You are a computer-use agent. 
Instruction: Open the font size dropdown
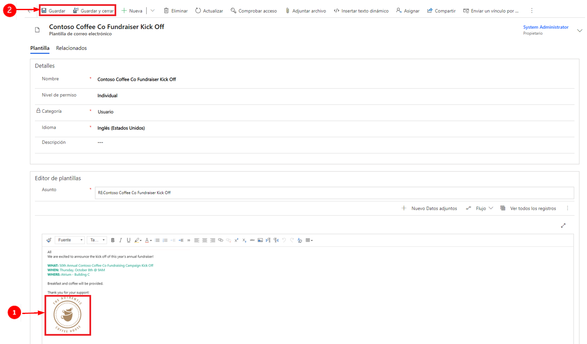[97, 240]
